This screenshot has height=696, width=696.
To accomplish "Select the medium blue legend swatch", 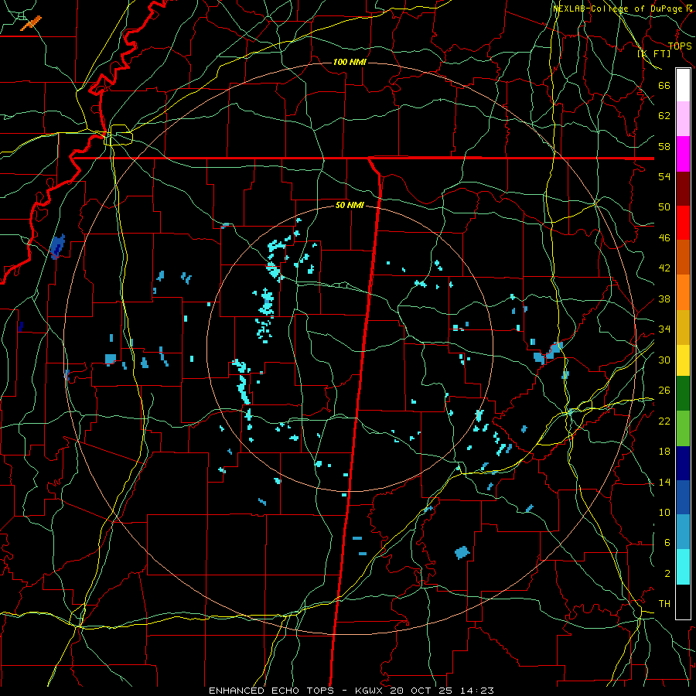I will coord(683,497).
